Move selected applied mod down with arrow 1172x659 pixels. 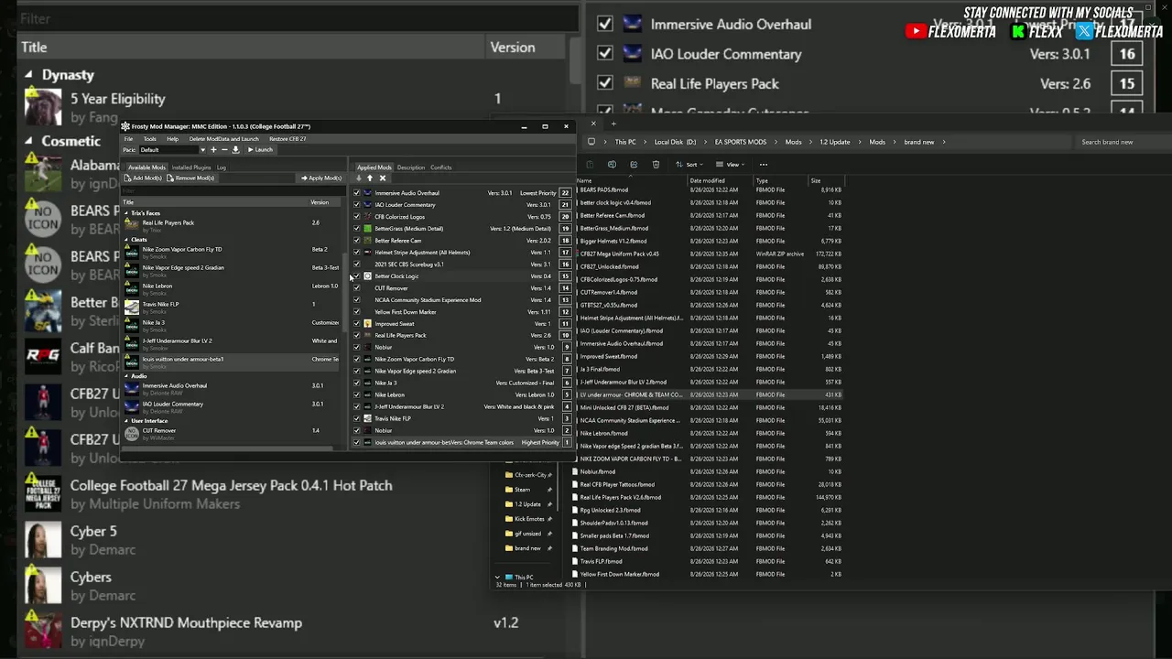(x=359, y=178)
